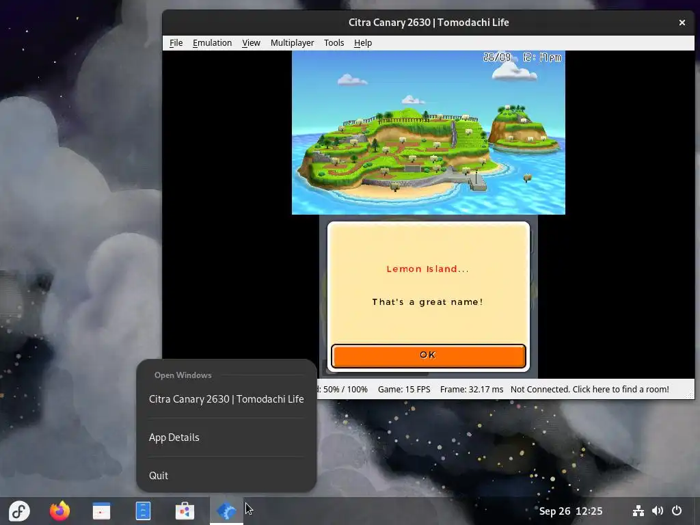This screenshot has width=700, height=525.
Task: Open the volume tray icon
Action: click(657, 511)
